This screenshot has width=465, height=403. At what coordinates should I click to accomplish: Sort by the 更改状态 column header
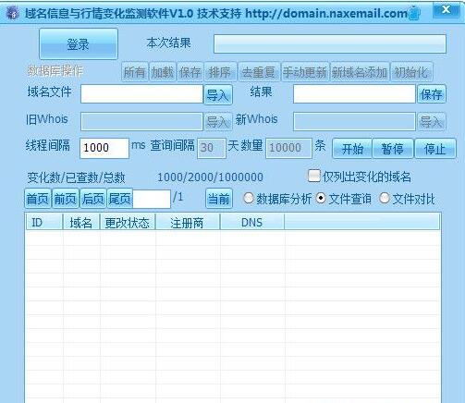pos(128,223)
